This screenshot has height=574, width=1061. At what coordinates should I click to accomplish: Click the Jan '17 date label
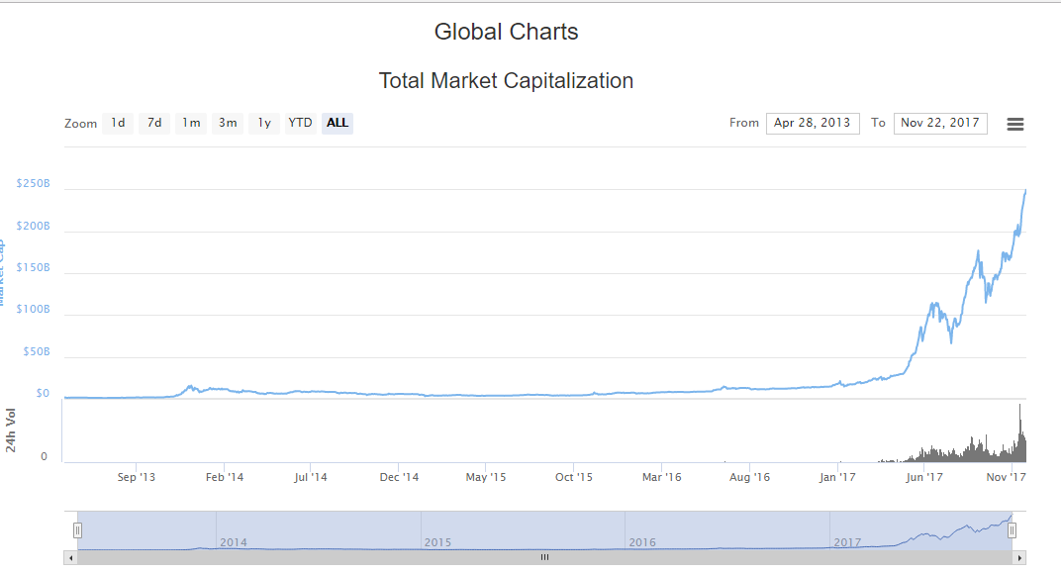[x=837, y=477]
